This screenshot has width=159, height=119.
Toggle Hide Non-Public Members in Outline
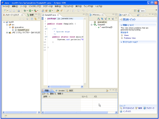(109, 19)
